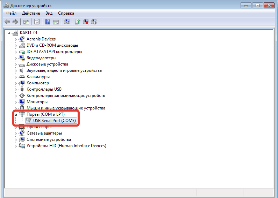Expand the Сетевые адаптеры node

pos(16,133)
